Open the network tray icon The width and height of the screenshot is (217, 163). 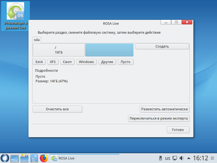coord(175,158)
